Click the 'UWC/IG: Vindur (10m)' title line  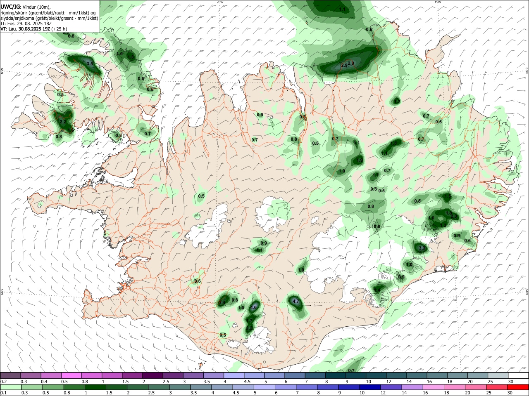tap(25, 7)
